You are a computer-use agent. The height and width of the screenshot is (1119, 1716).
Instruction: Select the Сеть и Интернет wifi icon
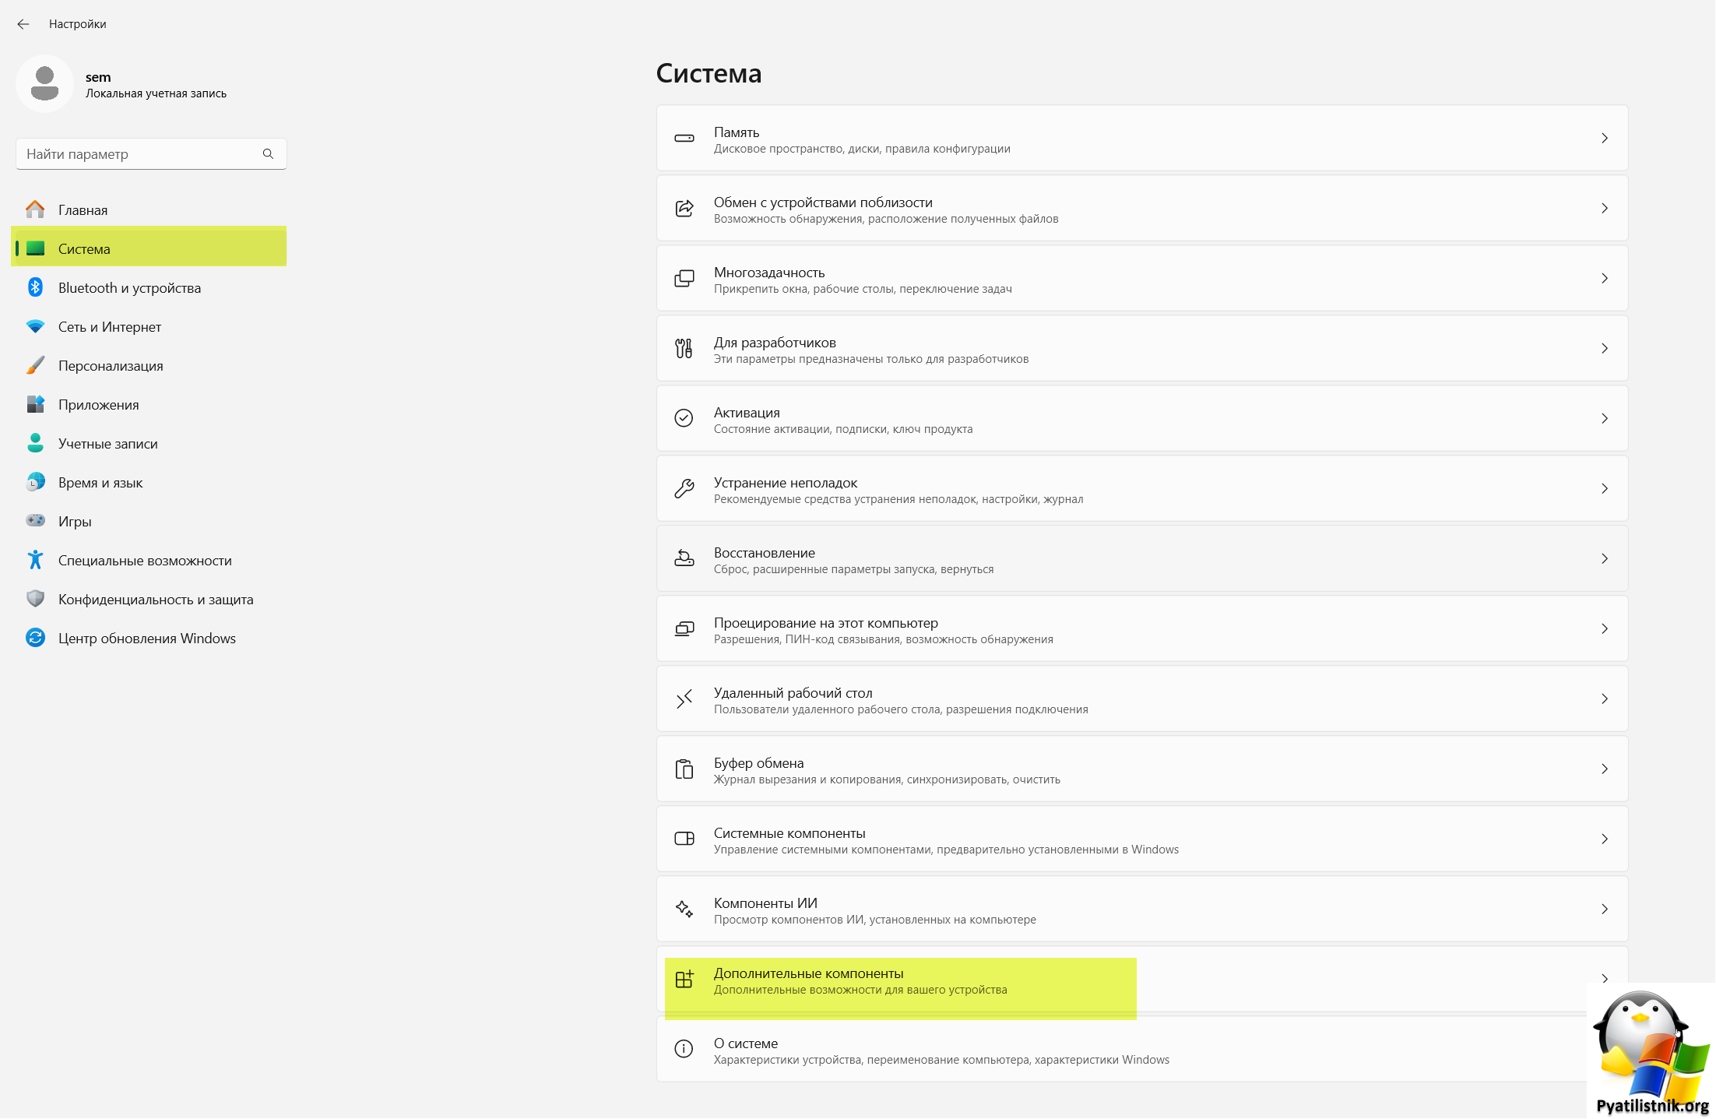pyautogui.click(x=35, y=327)
